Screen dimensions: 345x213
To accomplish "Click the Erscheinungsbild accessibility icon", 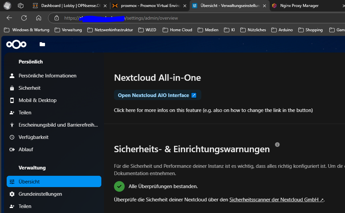I will pyautogui.click(x=12, y=125).
